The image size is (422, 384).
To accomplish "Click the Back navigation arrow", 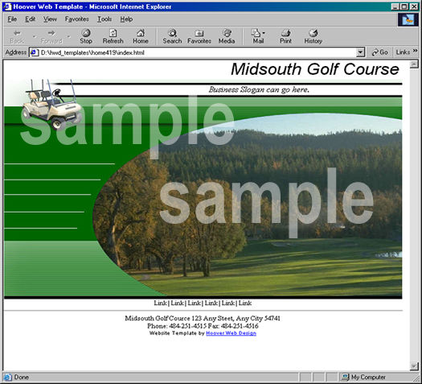I will [x=17, y=33].
